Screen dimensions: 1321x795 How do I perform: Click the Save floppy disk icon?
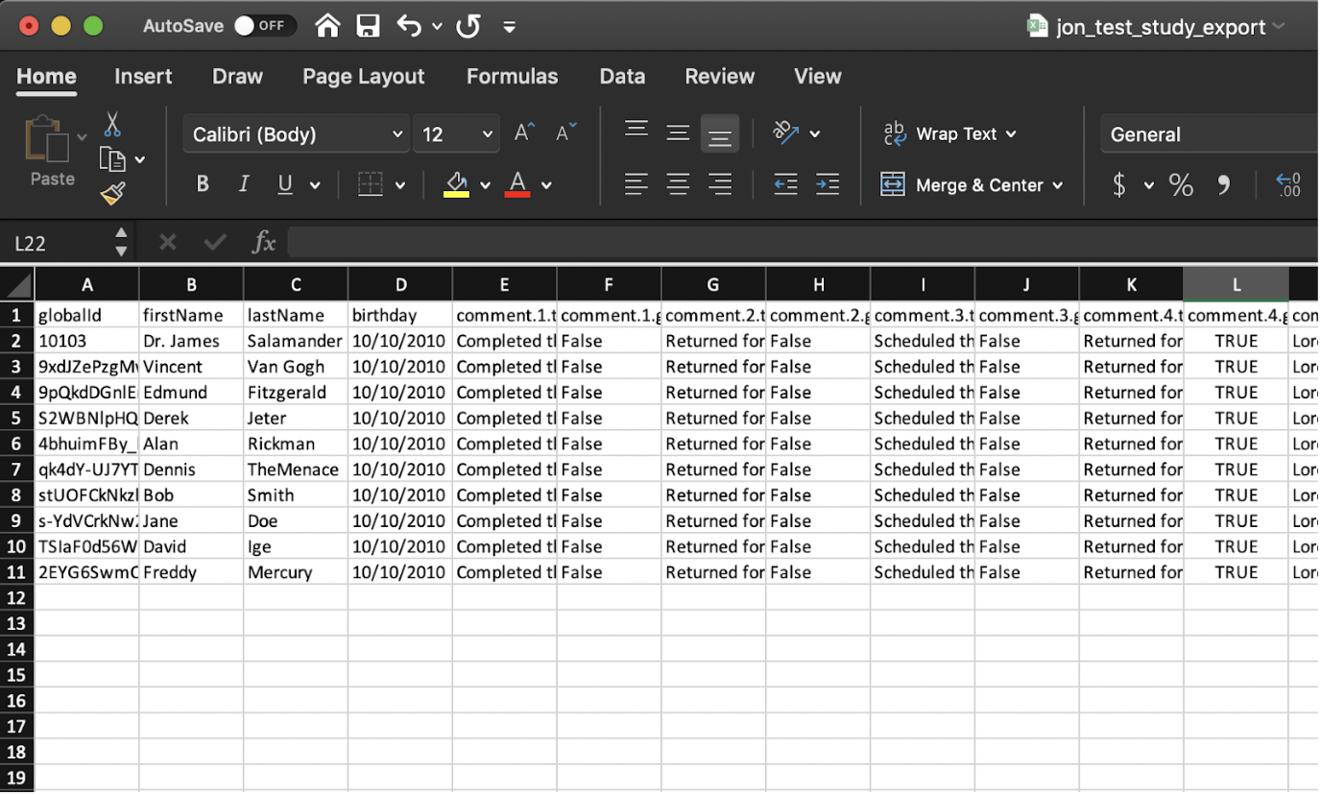click(x=368, y=26)
